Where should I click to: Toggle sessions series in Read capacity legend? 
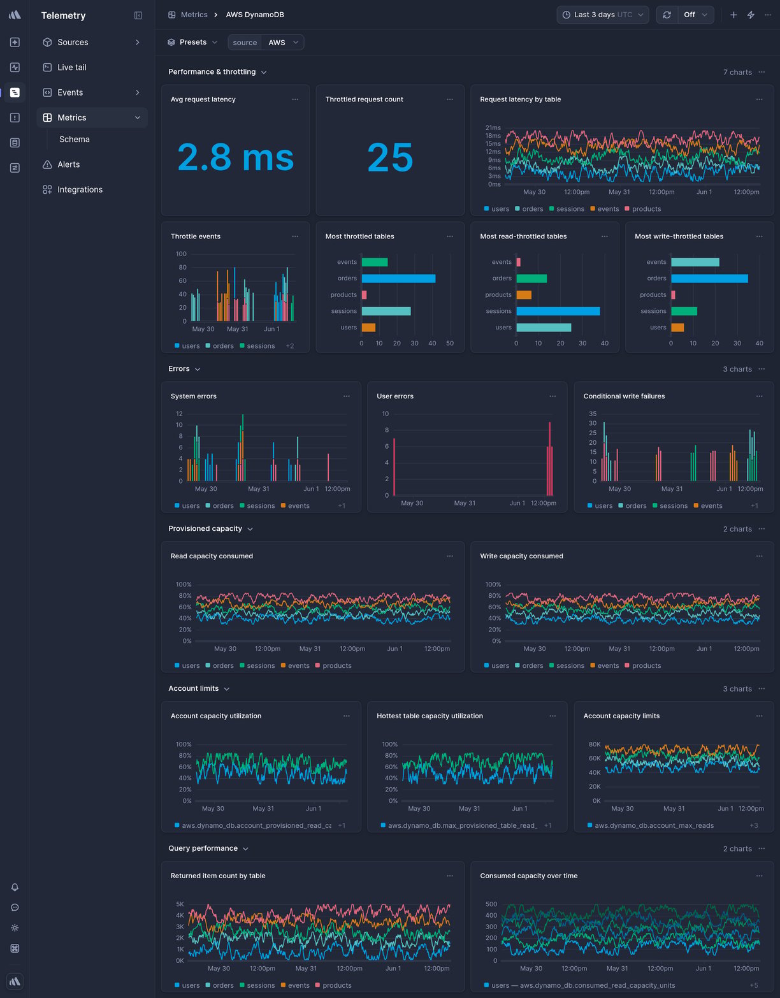(257, 666)
